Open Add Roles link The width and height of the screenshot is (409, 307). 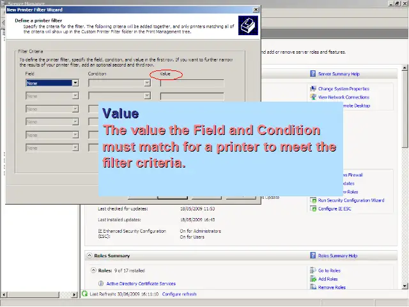click(328, 279)
